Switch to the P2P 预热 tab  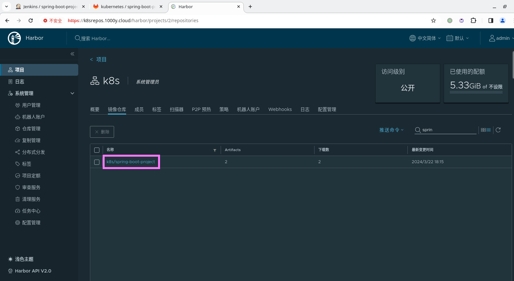[x=201, y=109]
